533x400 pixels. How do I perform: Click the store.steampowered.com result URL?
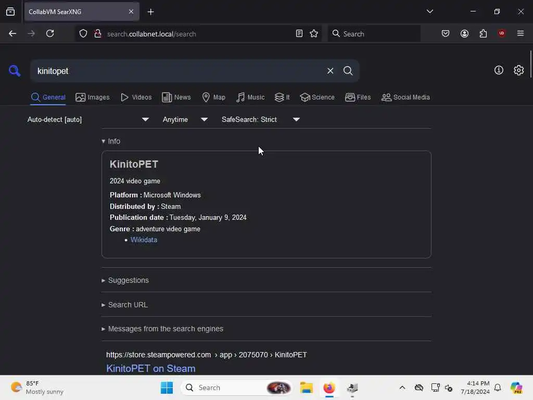(x=206, y=355)
